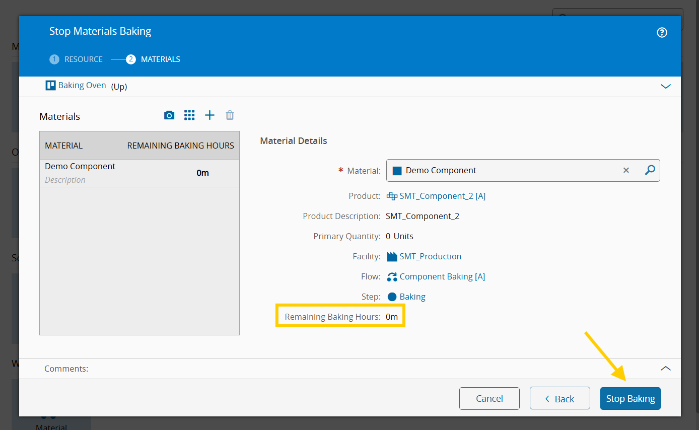The image size is (699, 430).
Task: Click the Baking Oven resource icon
Action: click(50, 86)
